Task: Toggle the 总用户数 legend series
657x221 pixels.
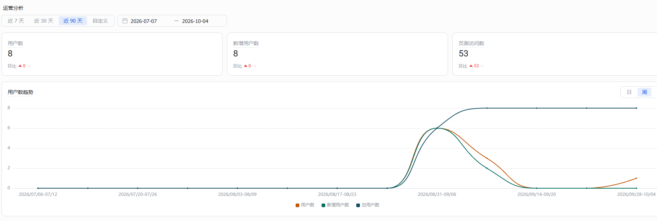Action: click(368, 205)
